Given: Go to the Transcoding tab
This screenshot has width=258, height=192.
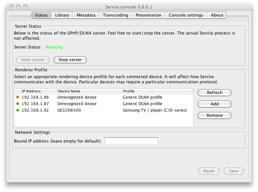Looking at the screenshot, I should click(x=116, y=15).
